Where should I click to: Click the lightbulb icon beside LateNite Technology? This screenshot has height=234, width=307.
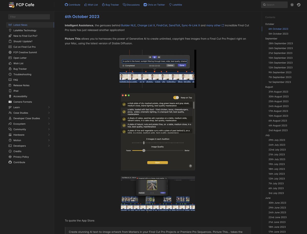(10, 30)
